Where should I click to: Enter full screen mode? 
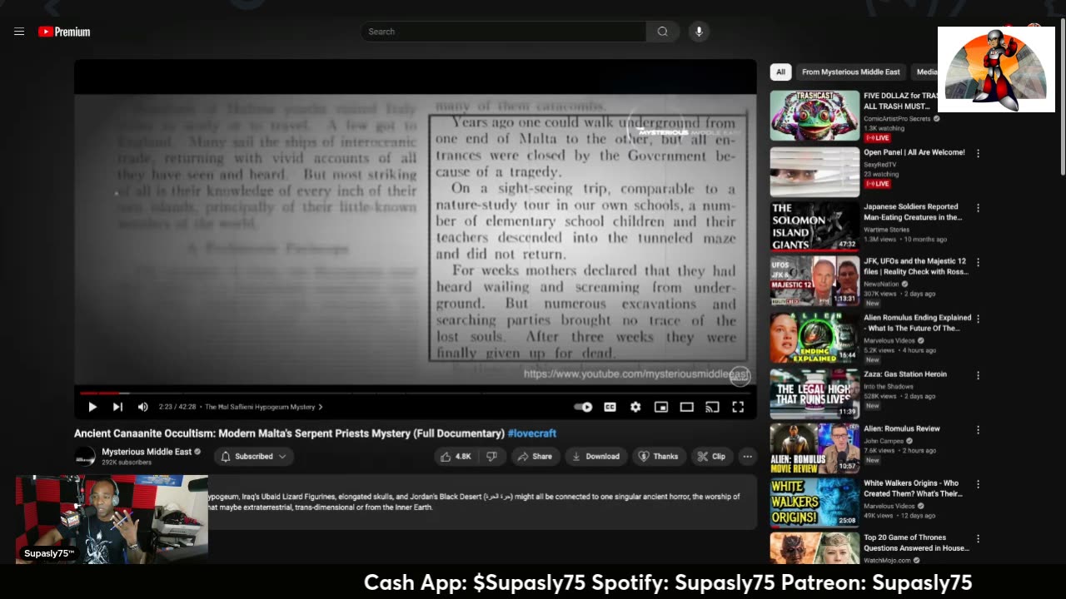coord(738,407)
